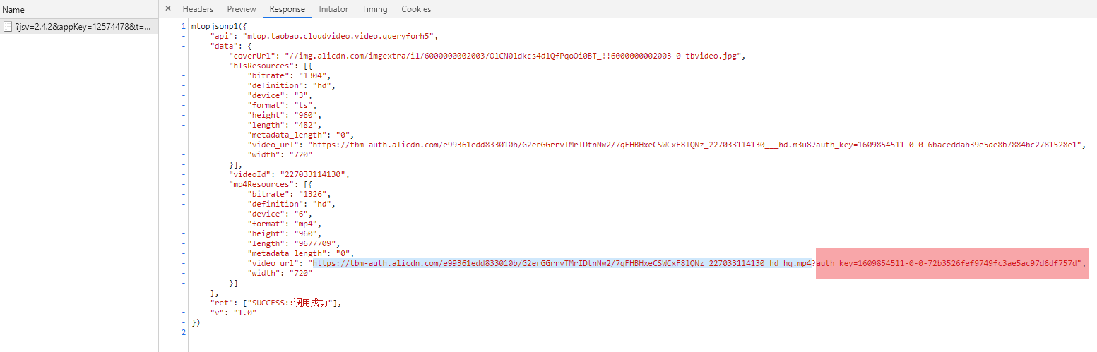Viewport: 1097px width, 352px height.
Task: Click the SUCCESS ret message text
Action: point(291,303)
